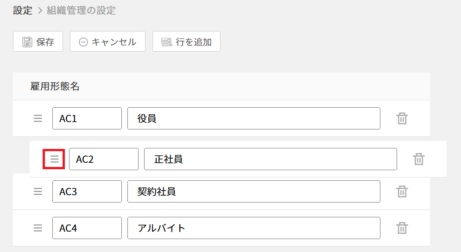Edit the アルバイト name field
This screenshot has width=461, height=252.
254,228
